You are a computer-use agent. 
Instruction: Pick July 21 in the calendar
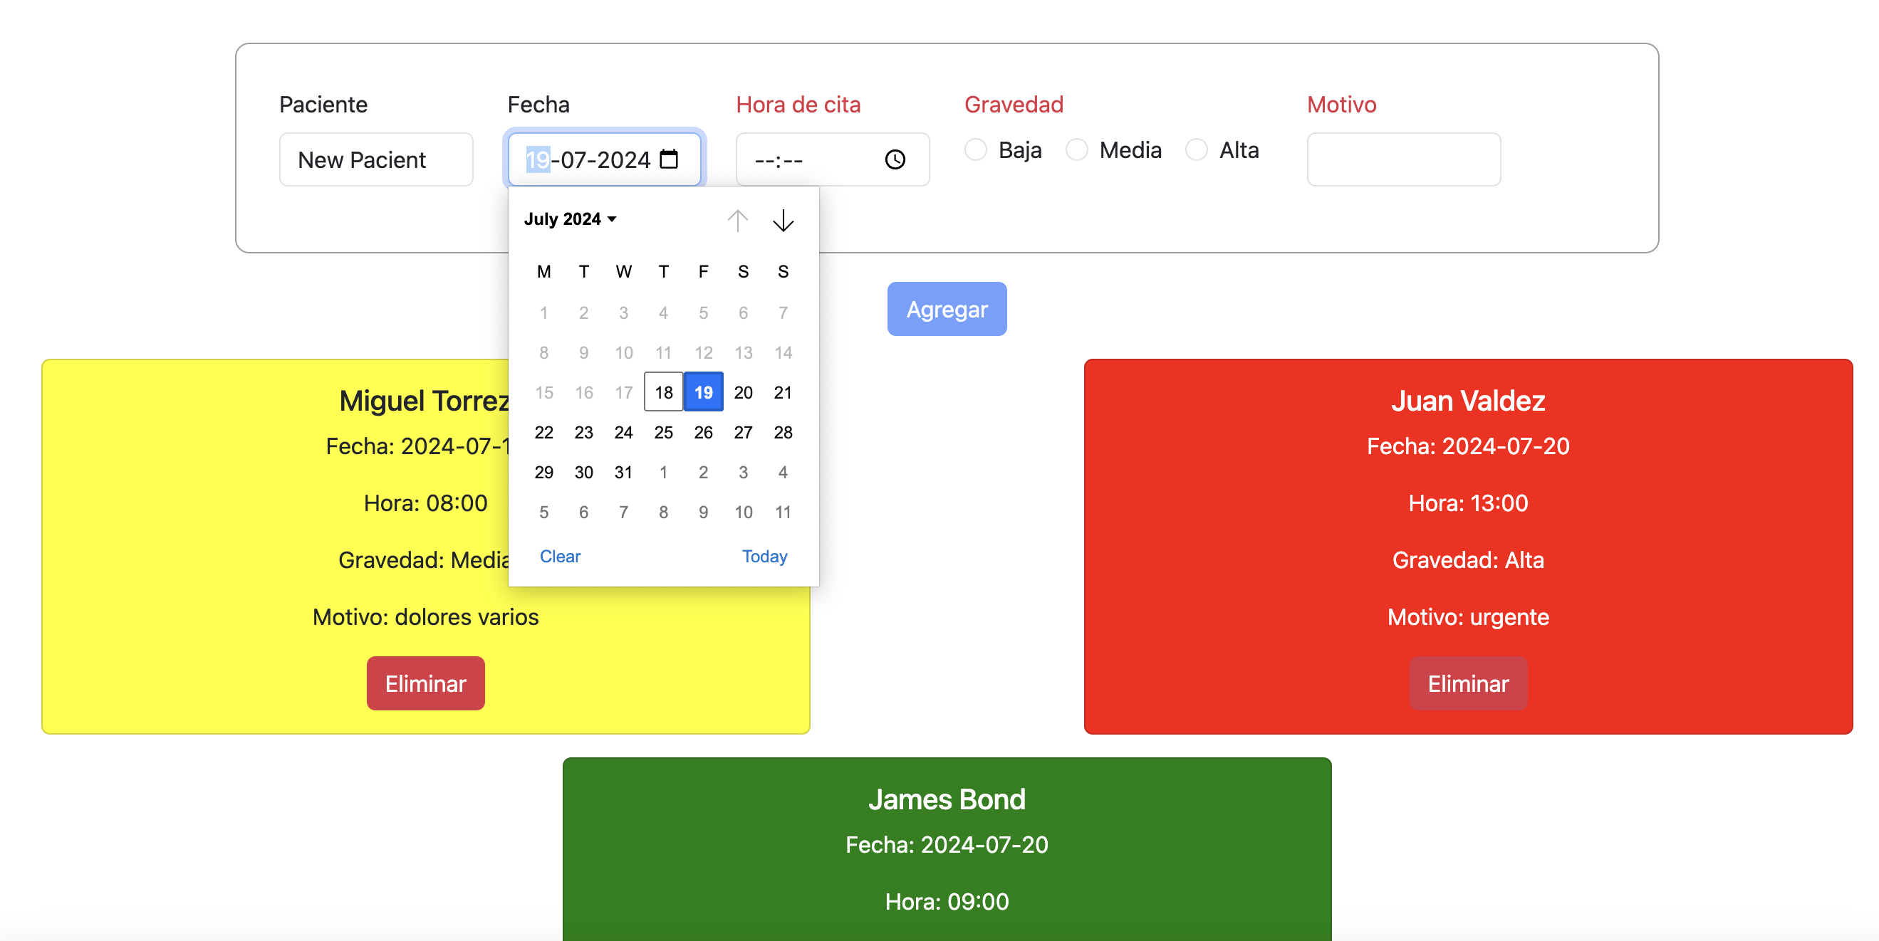coord(784,392)
